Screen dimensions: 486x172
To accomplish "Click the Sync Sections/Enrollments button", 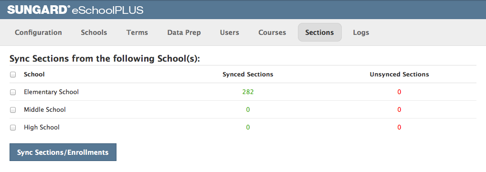I will (x=63, y=152).
